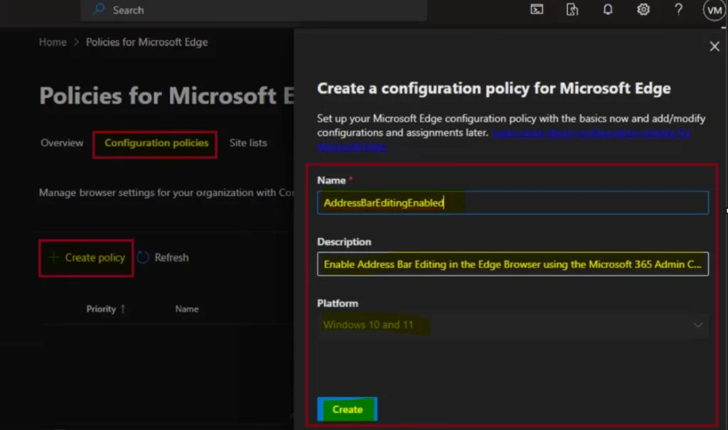Screen dimensions: 728x430
Task: Select the Configuration policies tab
Action: point(156,143)
